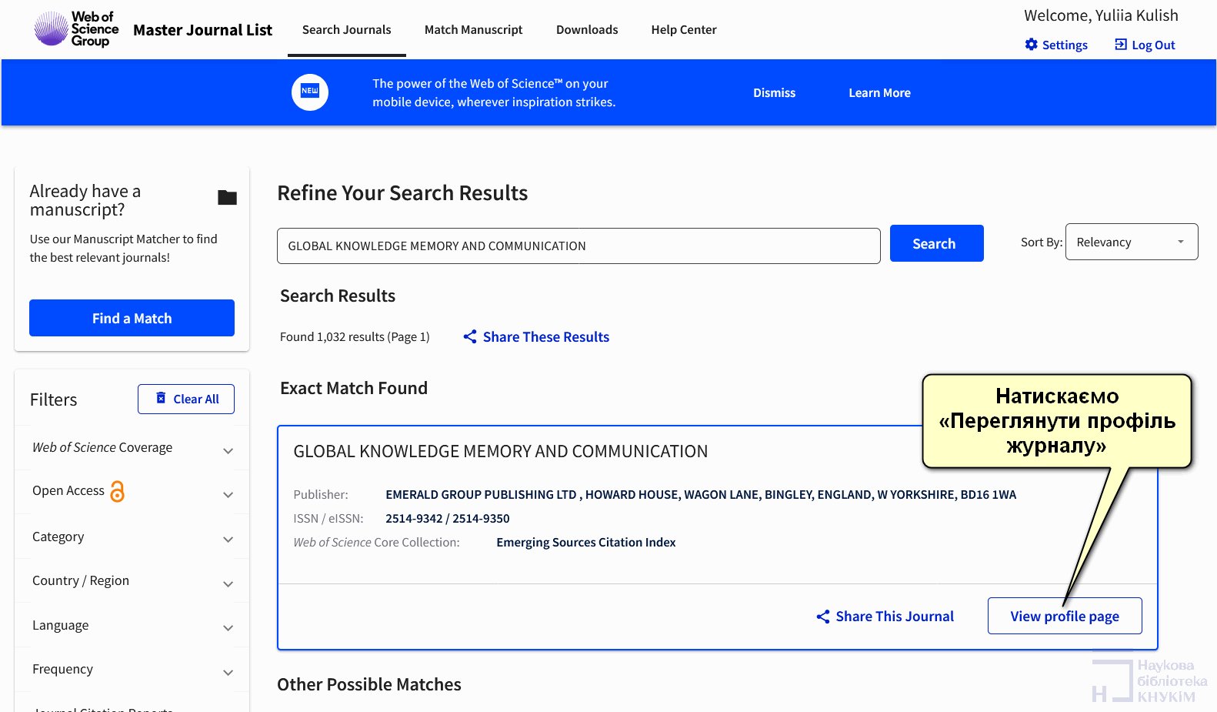The width and height of the screenshot is (1217, 712).
Task: Click the share icon beside Share This Journal
Action: pos(822,617)
